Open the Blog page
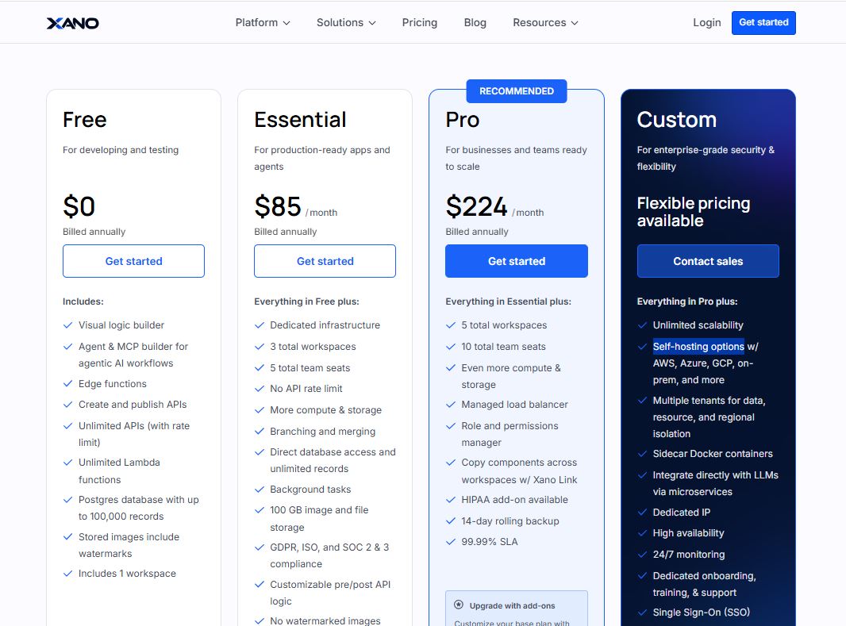846x626 pixels. (x=475, y=23)
